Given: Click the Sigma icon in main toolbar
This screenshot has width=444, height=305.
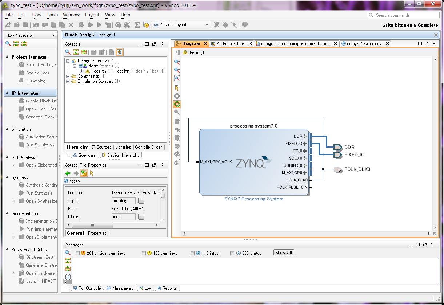Looking at the screenshot, I should coord(137,25).
